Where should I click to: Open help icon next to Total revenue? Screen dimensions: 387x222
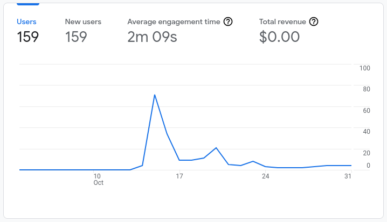[x=314, y=22]
